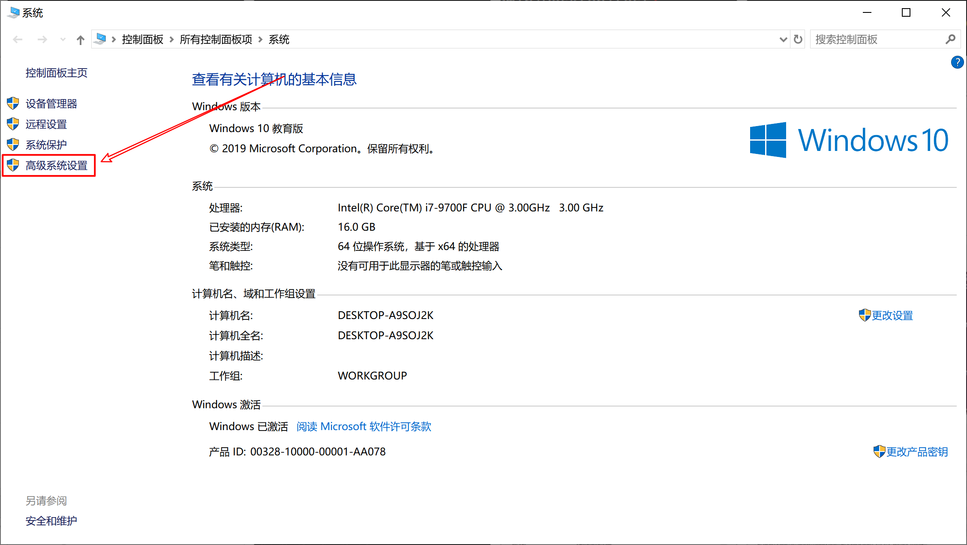This screenshot has height=545, width=967.
Task: Open 系统保护 link
Action: point(46,145)
